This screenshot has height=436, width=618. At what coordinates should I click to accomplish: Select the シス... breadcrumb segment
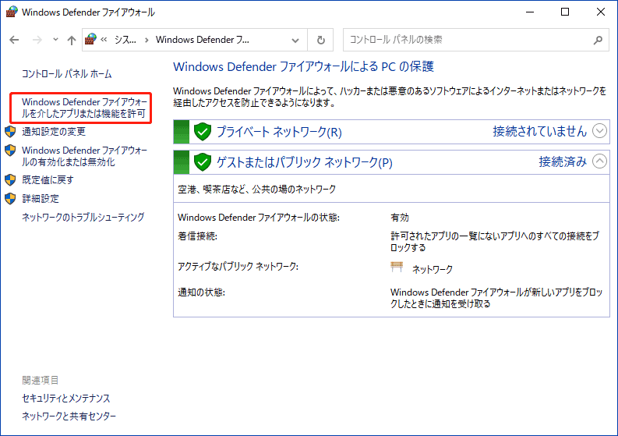click(125, 40)
